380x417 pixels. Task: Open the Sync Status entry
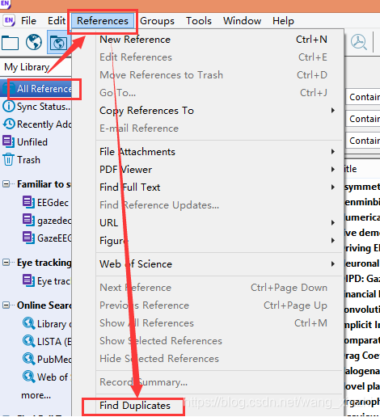44,107
